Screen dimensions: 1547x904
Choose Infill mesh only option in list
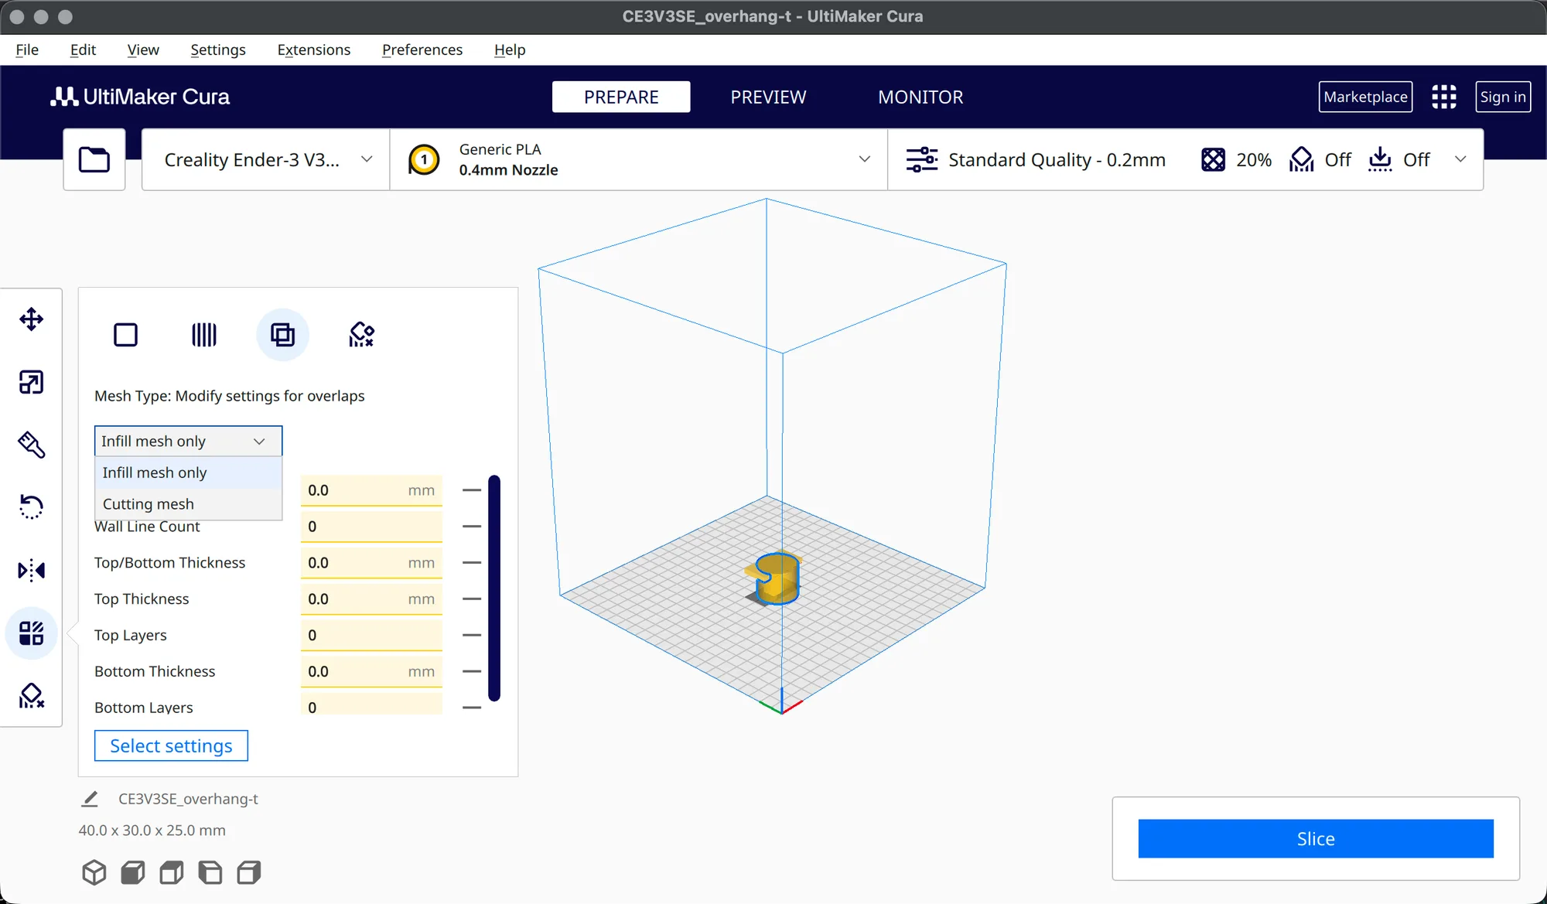(188, 472)
